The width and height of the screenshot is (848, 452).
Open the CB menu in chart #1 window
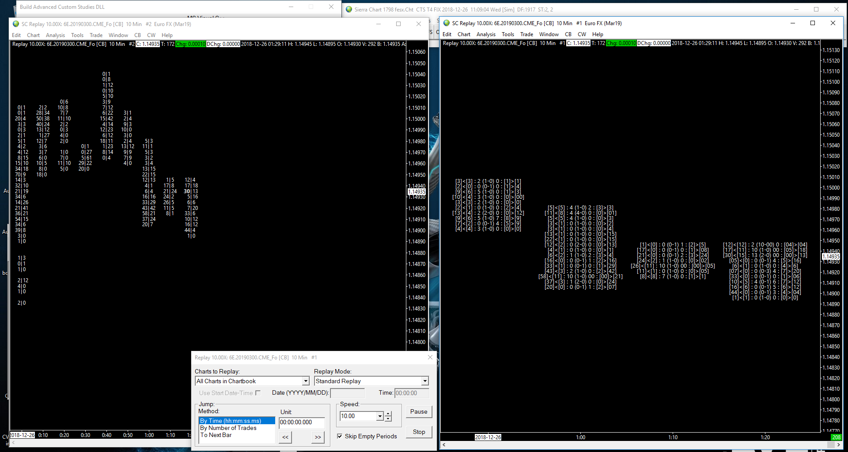tap(568, 34)
